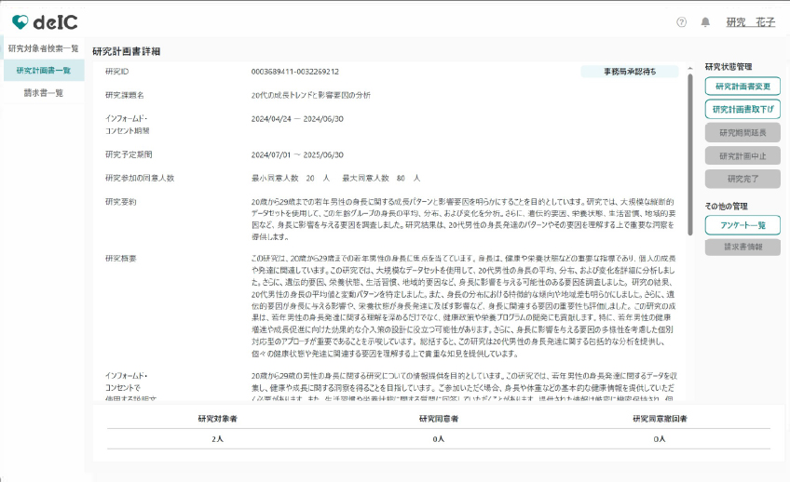790x482 pixels.
Task: Click title 20代の成長トレンドと影響要因の分析
Action: 310,95
